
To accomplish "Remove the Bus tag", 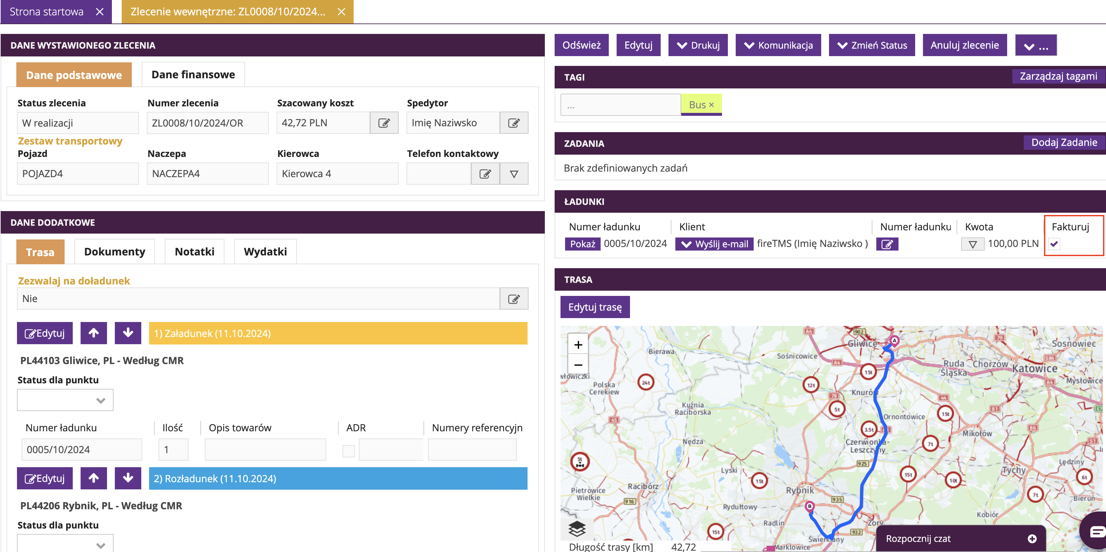I will coord(712,105).
